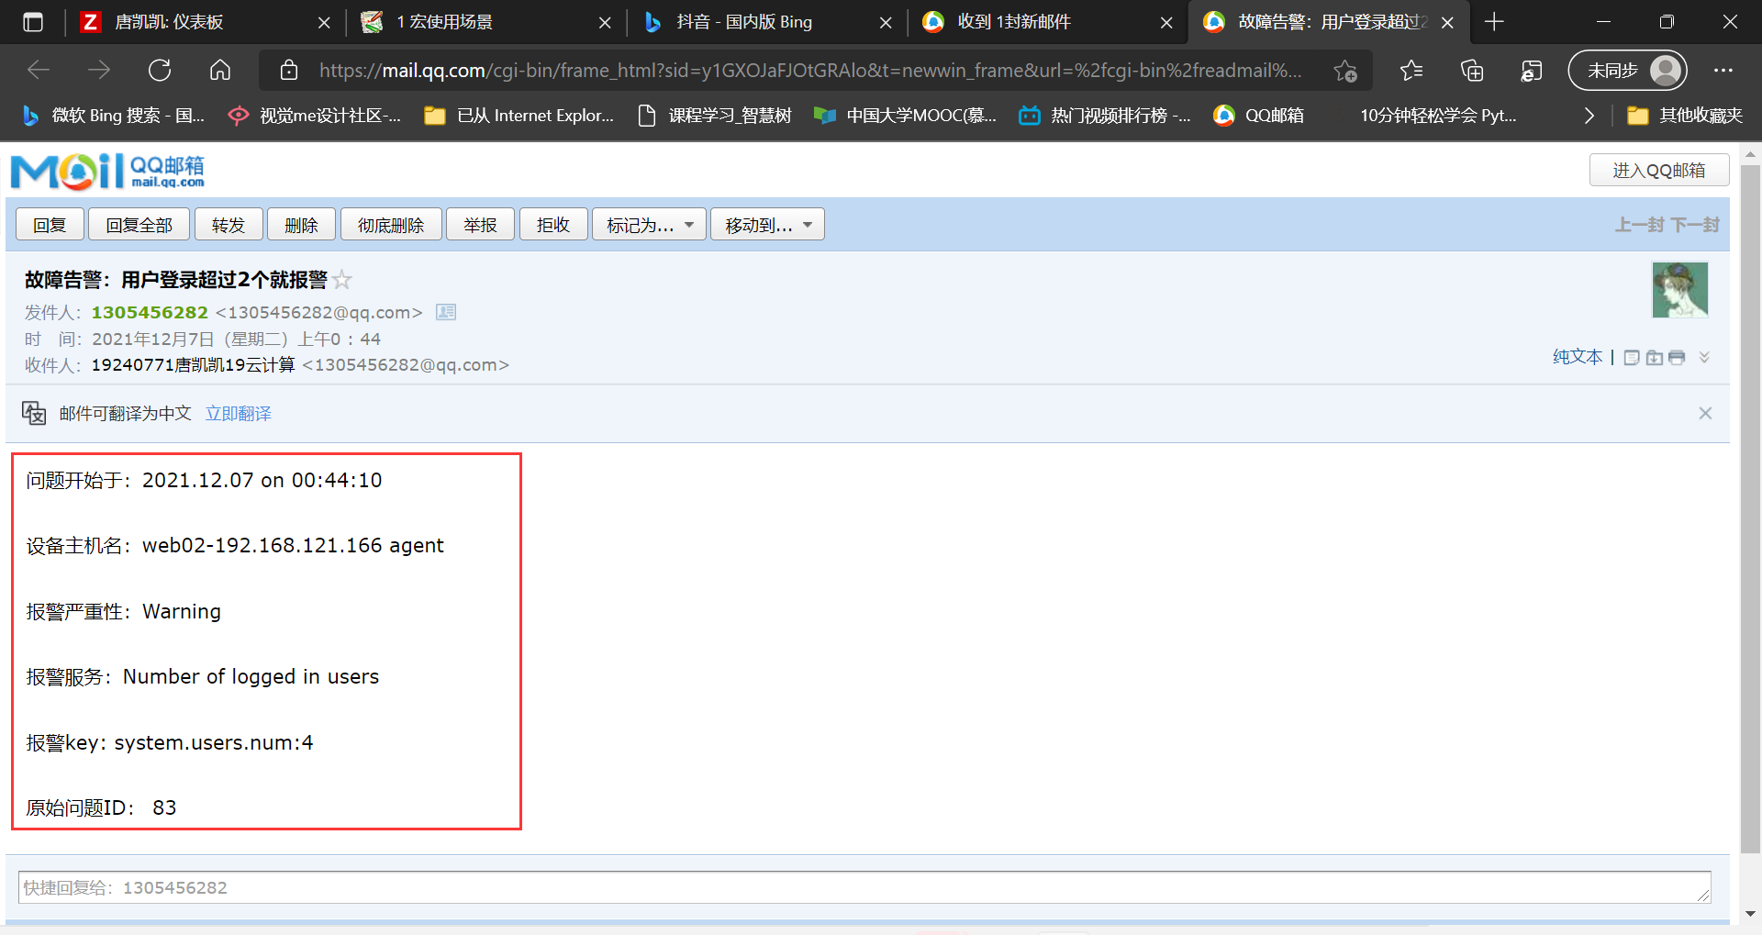Open Collections icon

point(1472,71)
